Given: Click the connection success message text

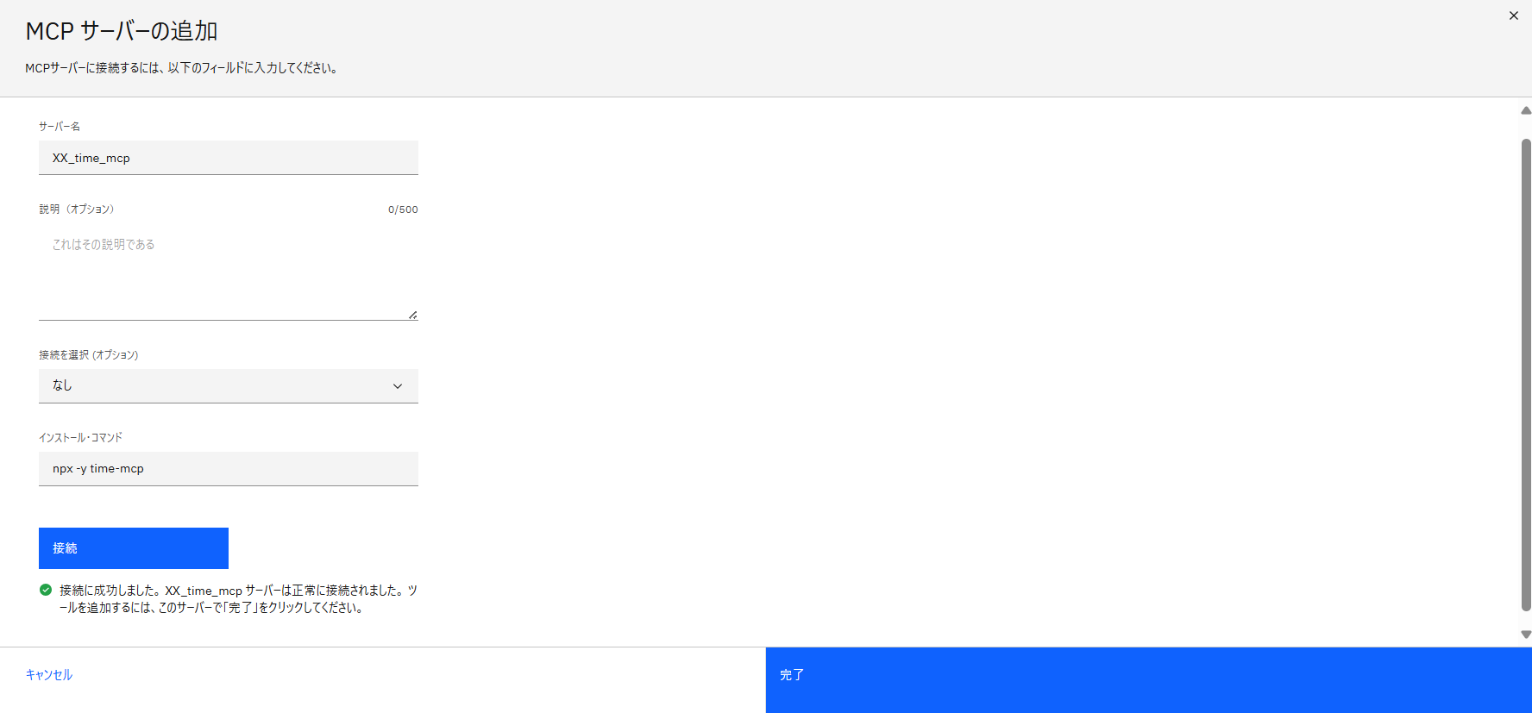Looking at the screenshot, I should click(237, 599).
